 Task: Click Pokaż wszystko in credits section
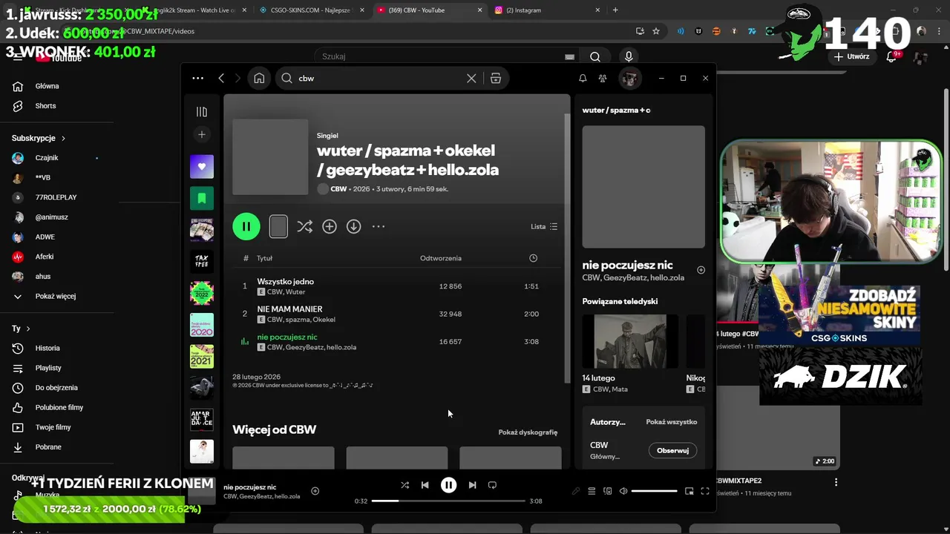click(672, 422)
